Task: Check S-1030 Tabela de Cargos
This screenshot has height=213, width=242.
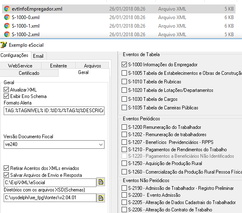Action: tap(124, 99)
